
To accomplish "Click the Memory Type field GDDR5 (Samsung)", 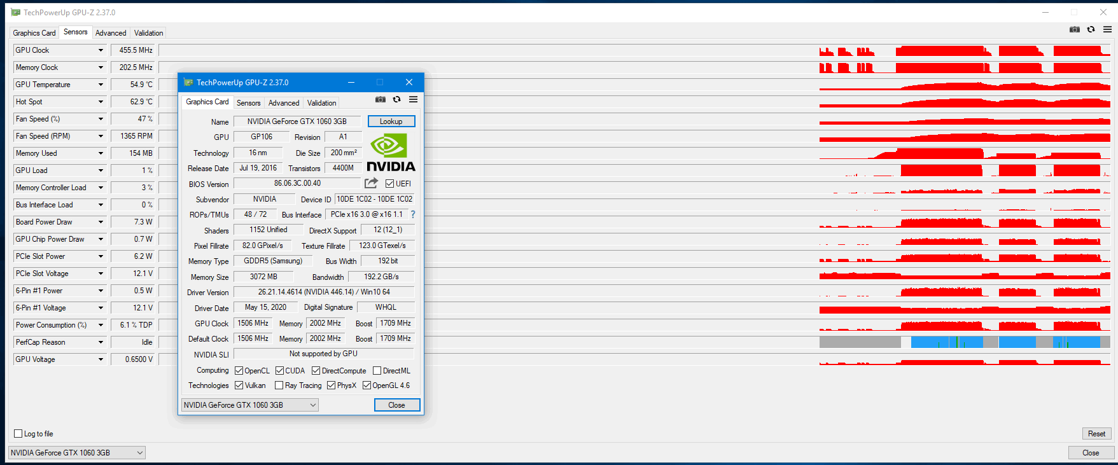I will click(273, 261).
